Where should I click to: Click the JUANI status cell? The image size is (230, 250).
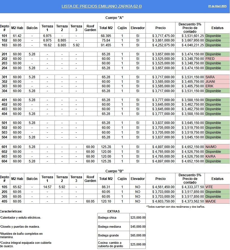[217, 82]
